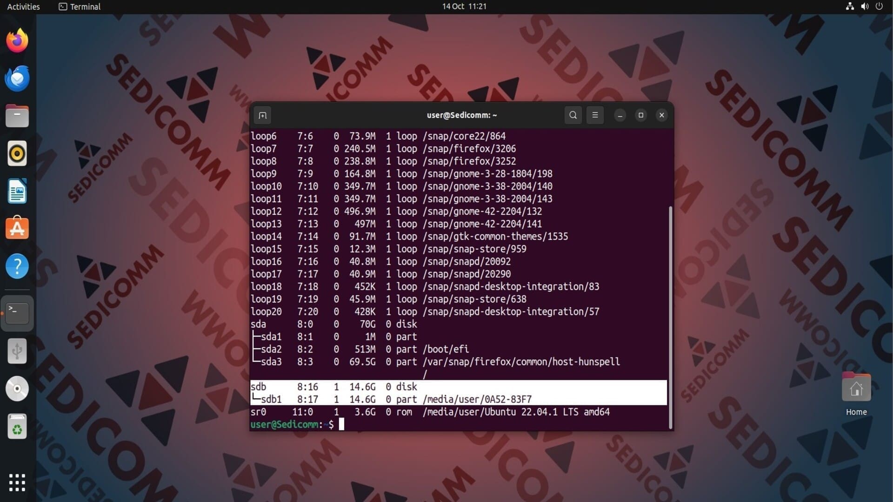Click the loop16 snapd/20092 row

click(380, 262)
